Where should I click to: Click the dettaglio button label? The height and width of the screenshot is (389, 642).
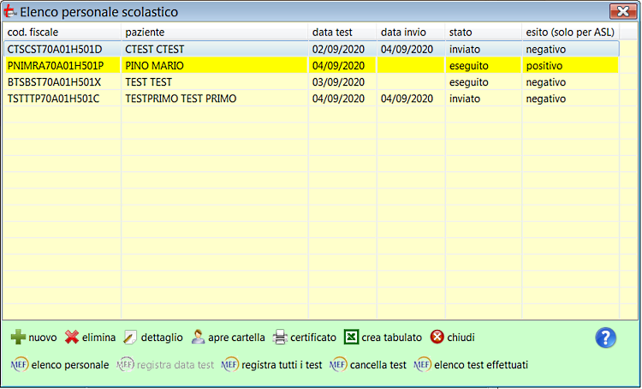tap(162, 338)
